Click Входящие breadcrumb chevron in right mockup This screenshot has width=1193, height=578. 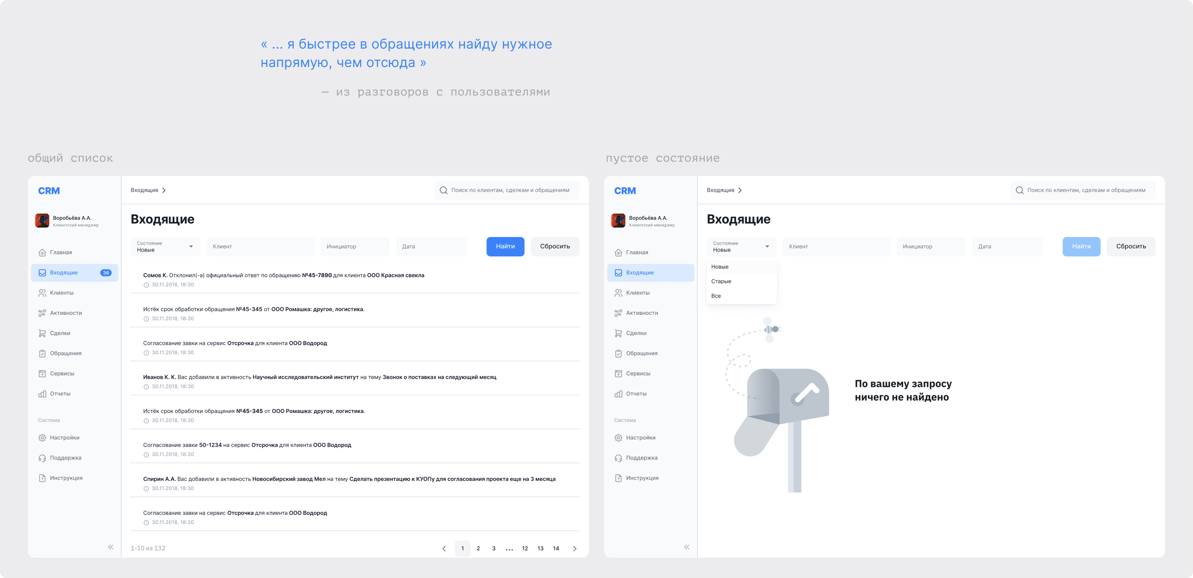[x=740, y=190]
